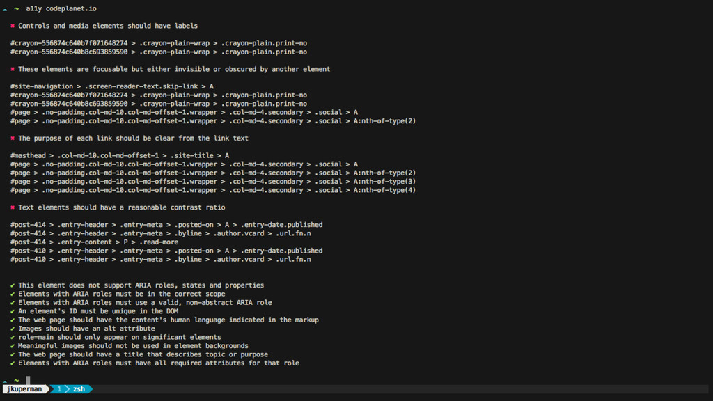Click the red X beside 'The purpose of each link'
The image size is (713, 401).
(x=13, y=139)
